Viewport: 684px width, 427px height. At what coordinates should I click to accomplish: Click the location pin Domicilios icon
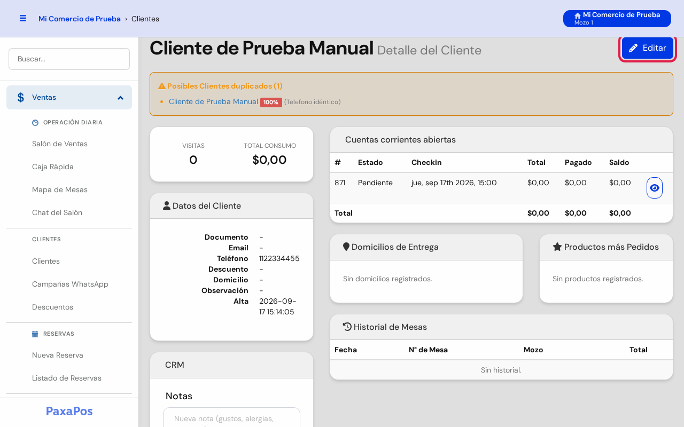tap(346, 247)
